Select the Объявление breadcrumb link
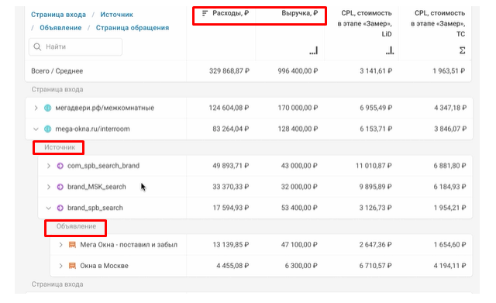The width and height of the screenshot is (496, 303). pyautogui.click(x=60, y=28)
